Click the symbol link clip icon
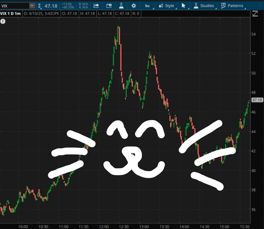This screenshot has width=264, height=229. [x=39, y=6]
